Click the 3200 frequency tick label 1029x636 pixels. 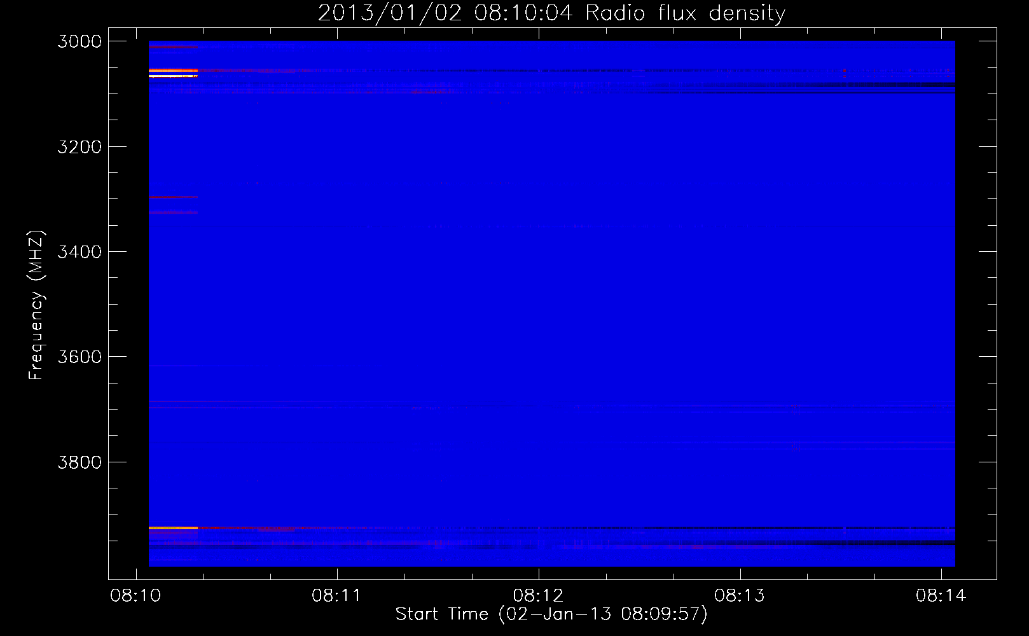(x=79, y=147)
